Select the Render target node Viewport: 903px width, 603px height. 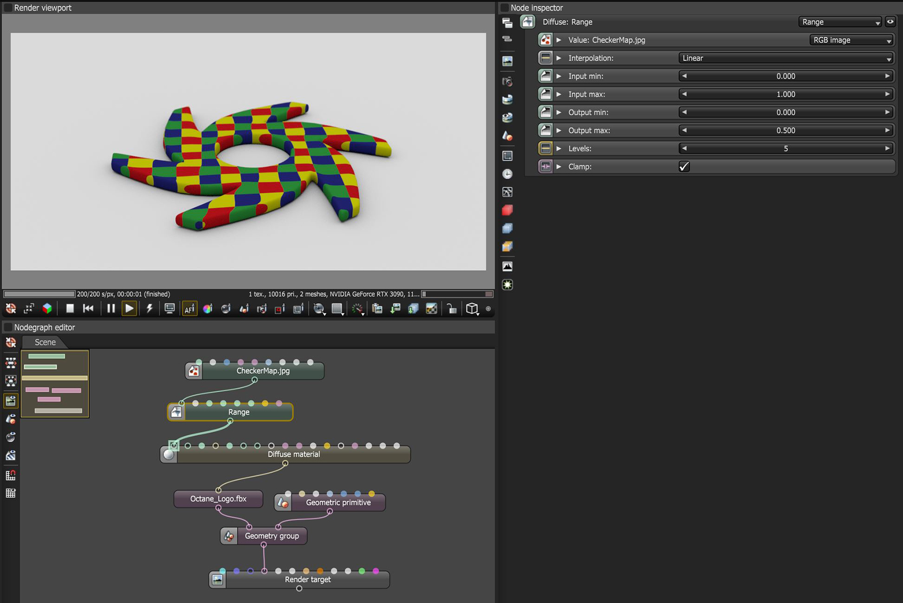click(299, 580)
